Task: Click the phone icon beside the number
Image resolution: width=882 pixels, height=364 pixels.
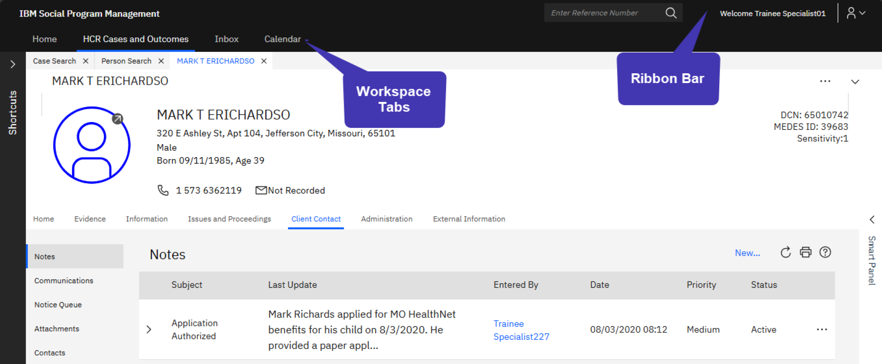Action: [163, 190]
